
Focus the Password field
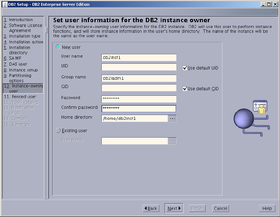(x=139, y=99)
